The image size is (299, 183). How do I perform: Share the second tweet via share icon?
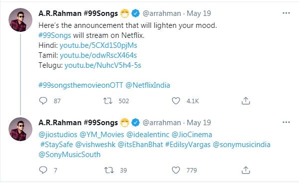(246, 170)
